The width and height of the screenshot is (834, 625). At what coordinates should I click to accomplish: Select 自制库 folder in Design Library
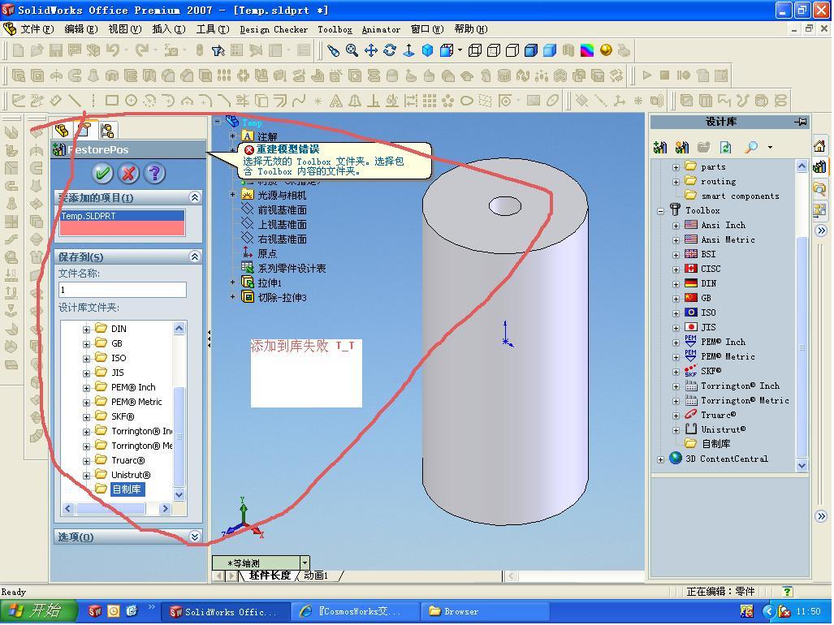point(715,443)
